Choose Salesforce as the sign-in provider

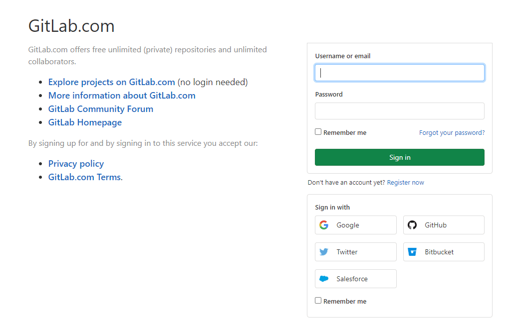coord(355,278)
